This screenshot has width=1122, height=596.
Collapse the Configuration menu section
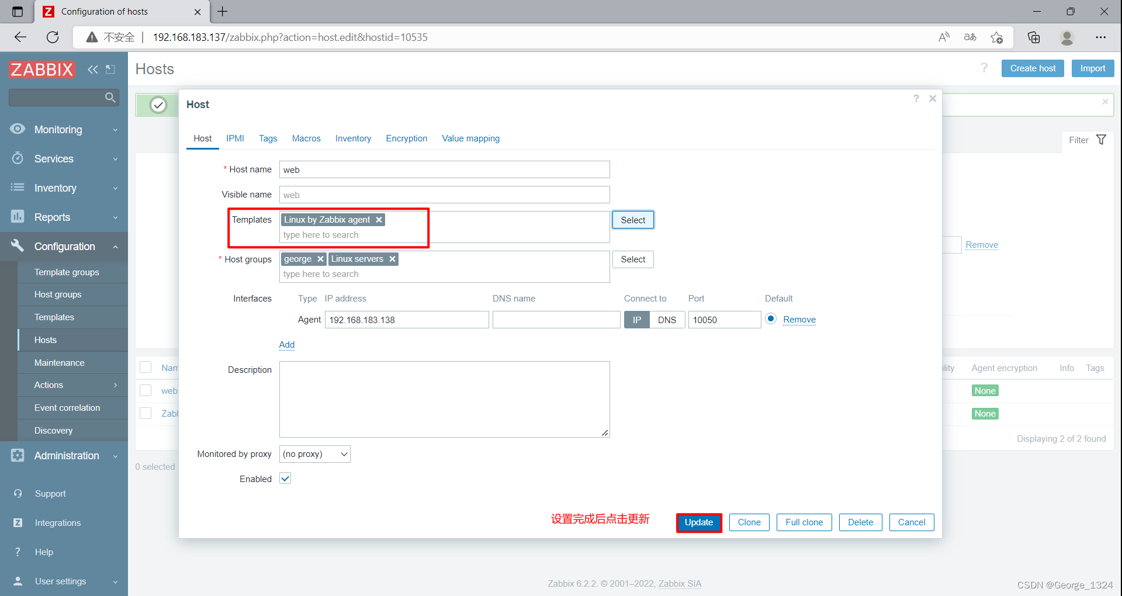point(115,247)
